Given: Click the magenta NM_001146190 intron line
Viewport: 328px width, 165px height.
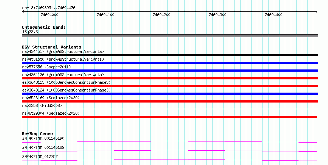Looking at the screenshot, I should pyautogui.click(x=170, y=141).
